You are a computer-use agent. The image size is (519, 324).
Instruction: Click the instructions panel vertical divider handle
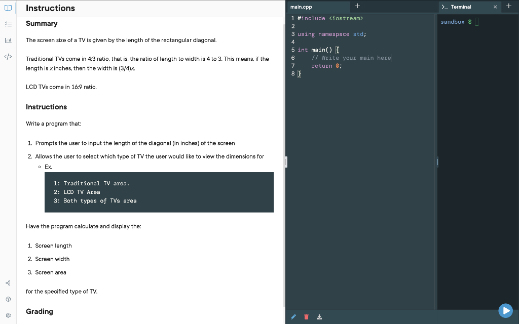click(x=285, y=162)
